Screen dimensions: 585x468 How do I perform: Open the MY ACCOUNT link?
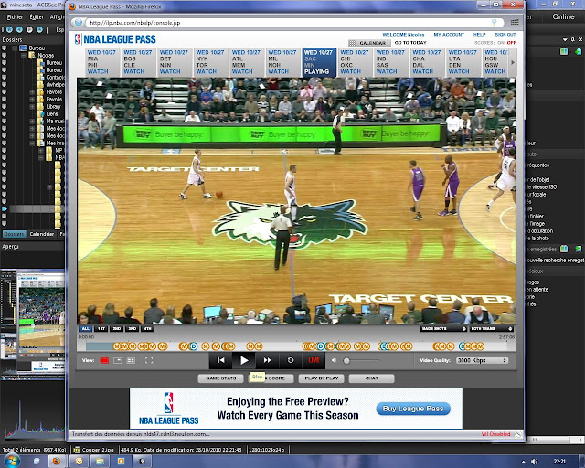coord(449,35)
